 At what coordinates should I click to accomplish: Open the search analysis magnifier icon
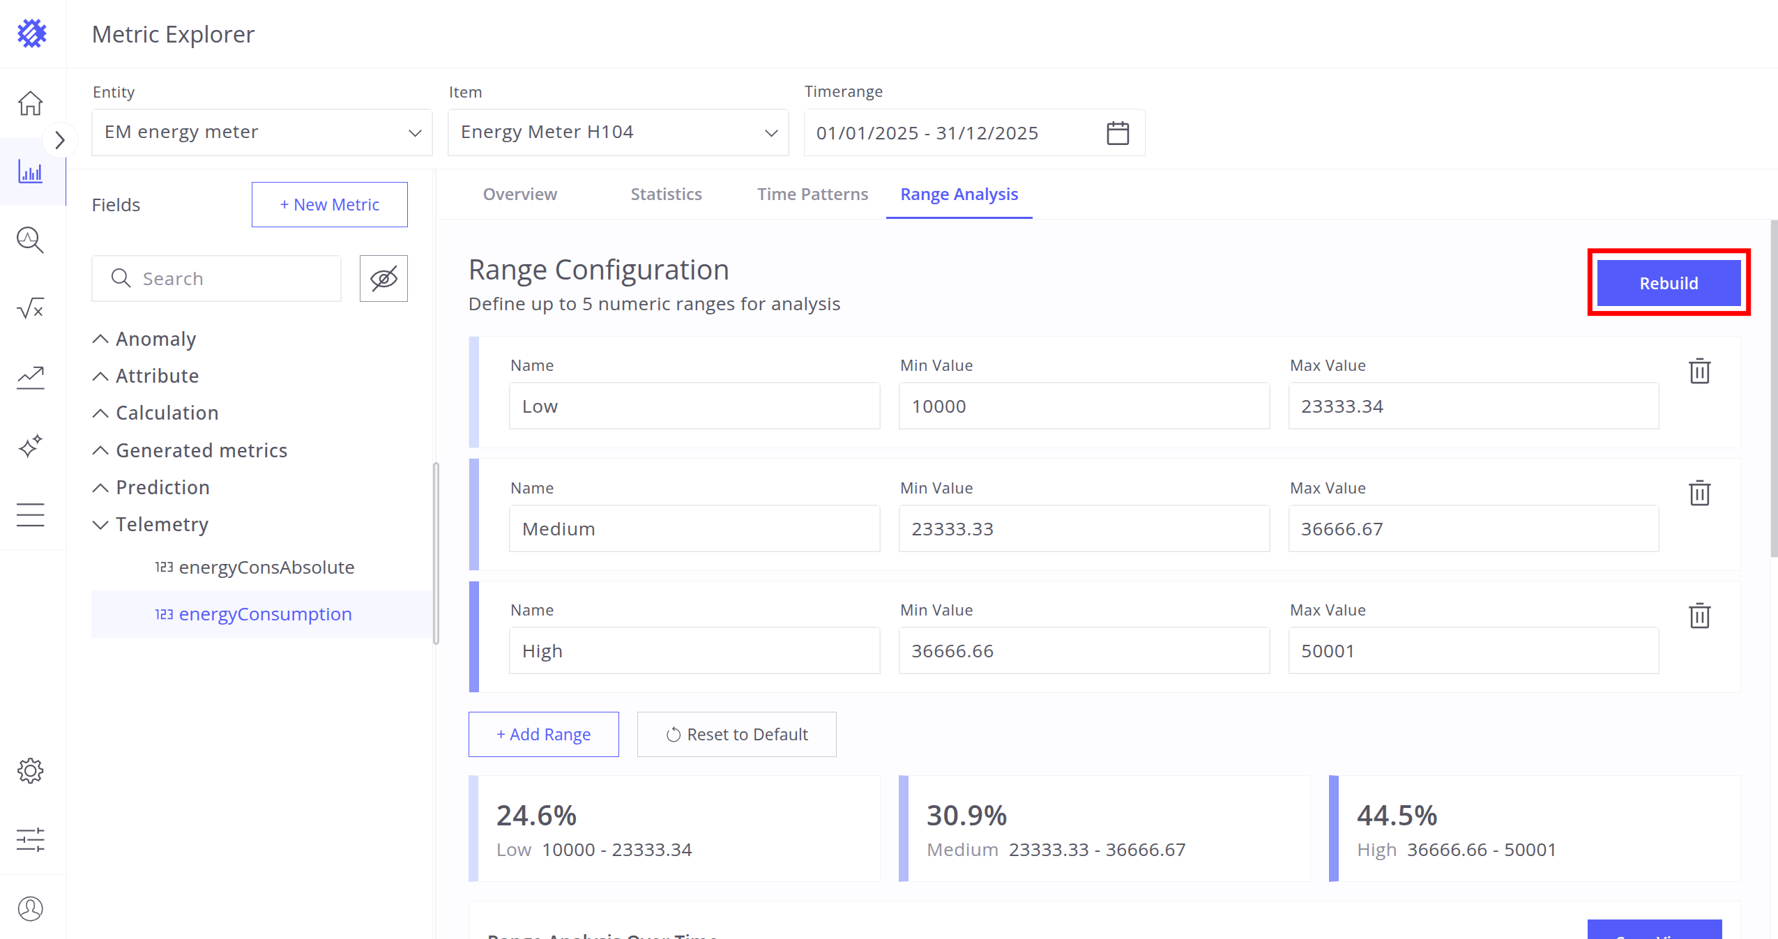30,240
